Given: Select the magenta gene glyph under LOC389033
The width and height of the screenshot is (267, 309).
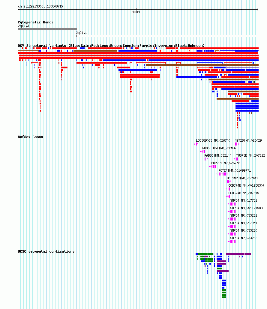Looking at the screenshot, I should (196, 144).
